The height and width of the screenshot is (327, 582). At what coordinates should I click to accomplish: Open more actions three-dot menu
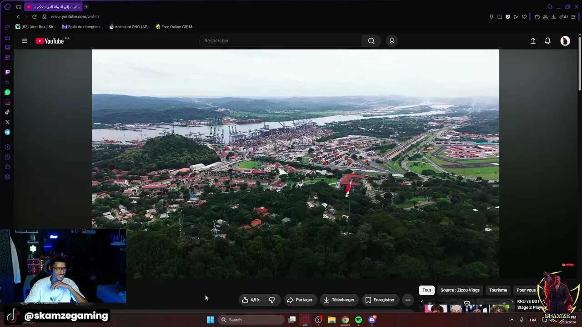[408, 300]
